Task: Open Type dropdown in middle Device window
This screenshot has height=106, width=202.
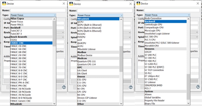Action: pos(100,15)
